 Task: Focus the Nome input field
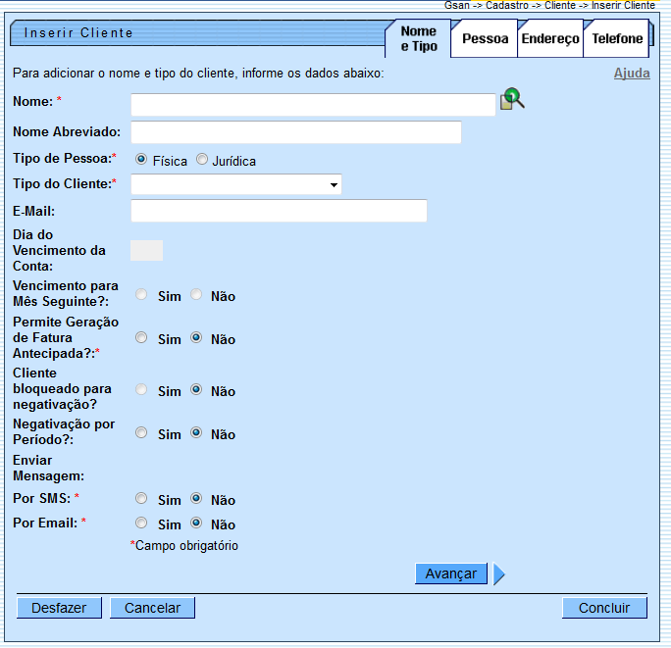point(313,105)
